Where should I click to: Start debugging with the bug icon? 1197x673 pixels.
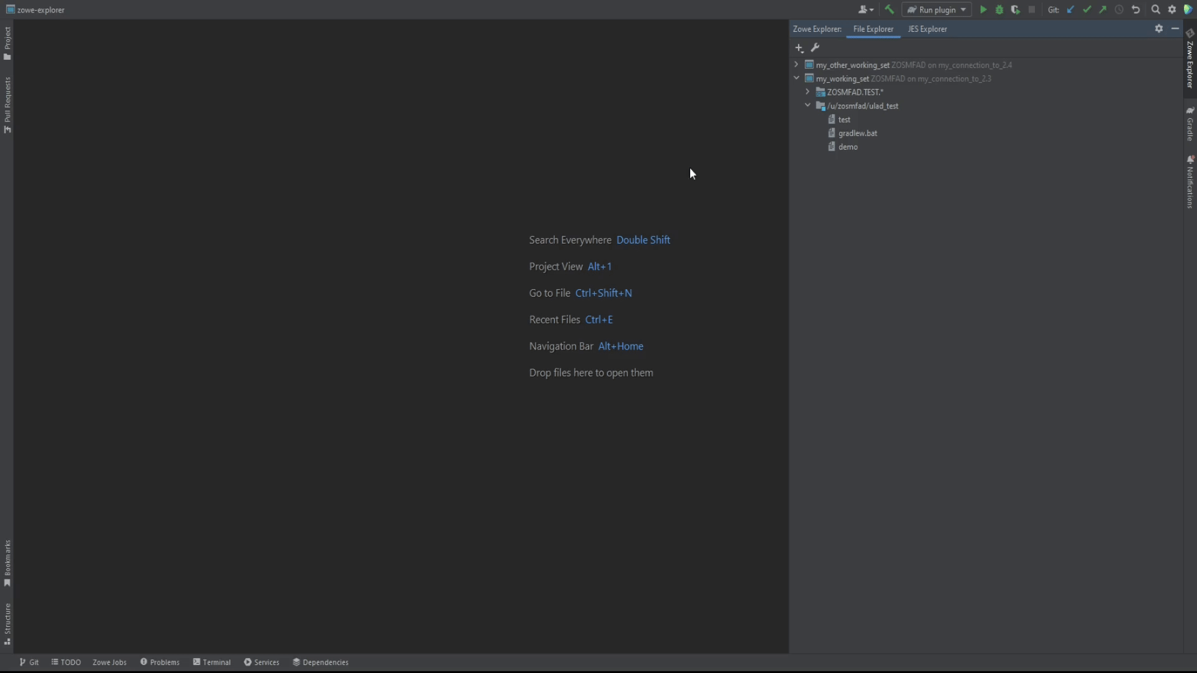click(999, 9)
